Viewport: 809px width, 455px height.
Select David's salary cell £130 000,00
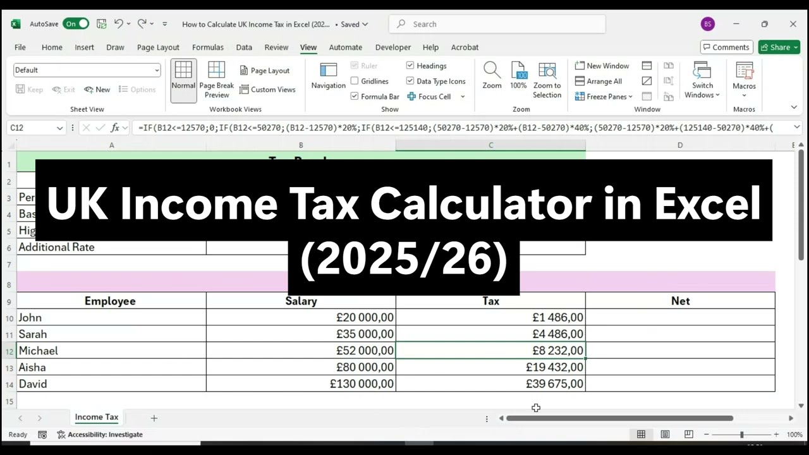301,384
